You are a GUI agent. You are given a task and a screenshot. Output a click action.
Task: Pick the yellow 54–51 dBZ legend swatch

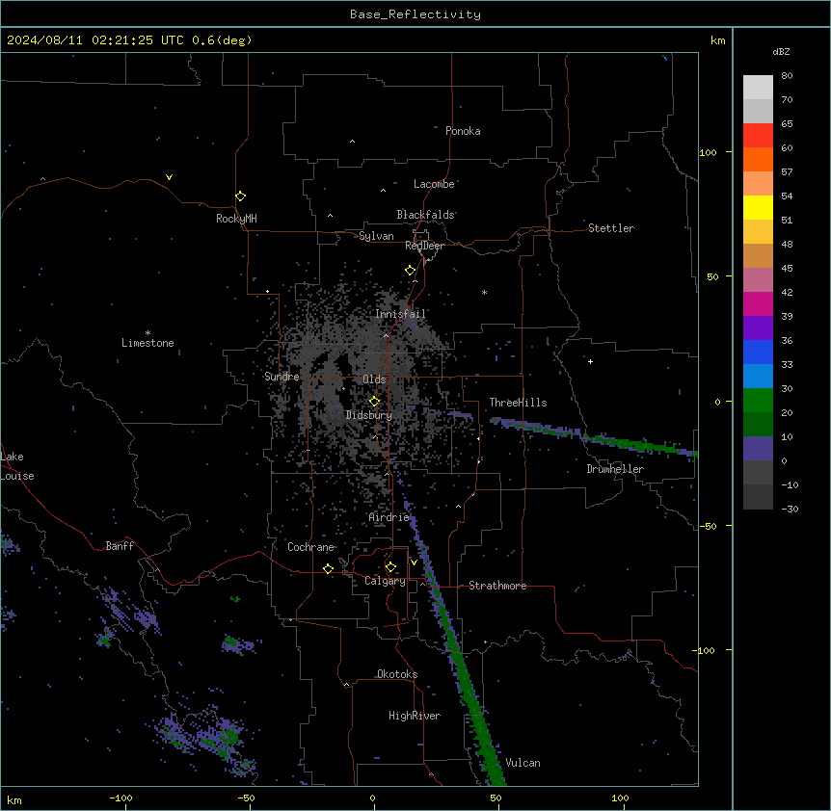pos(758,207)
